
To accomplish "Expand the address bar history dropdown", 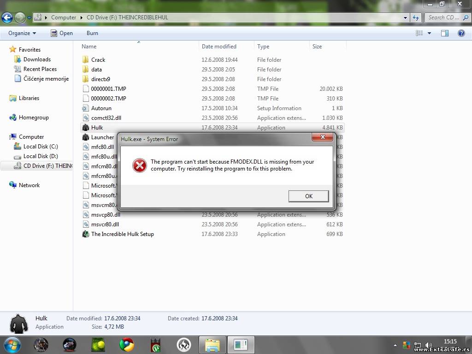I will click(x=405, y=18).
